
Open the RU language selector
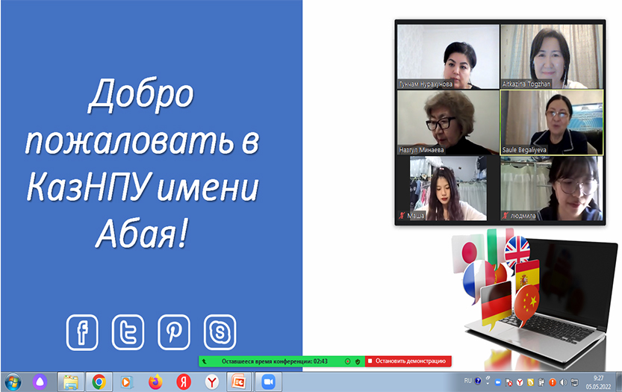point(467,381)
